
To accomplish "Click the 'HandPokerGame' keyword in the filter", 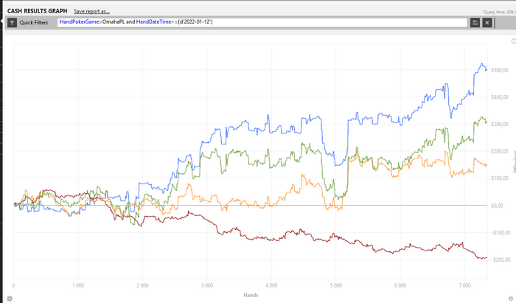I will click(x=79, y=21).
